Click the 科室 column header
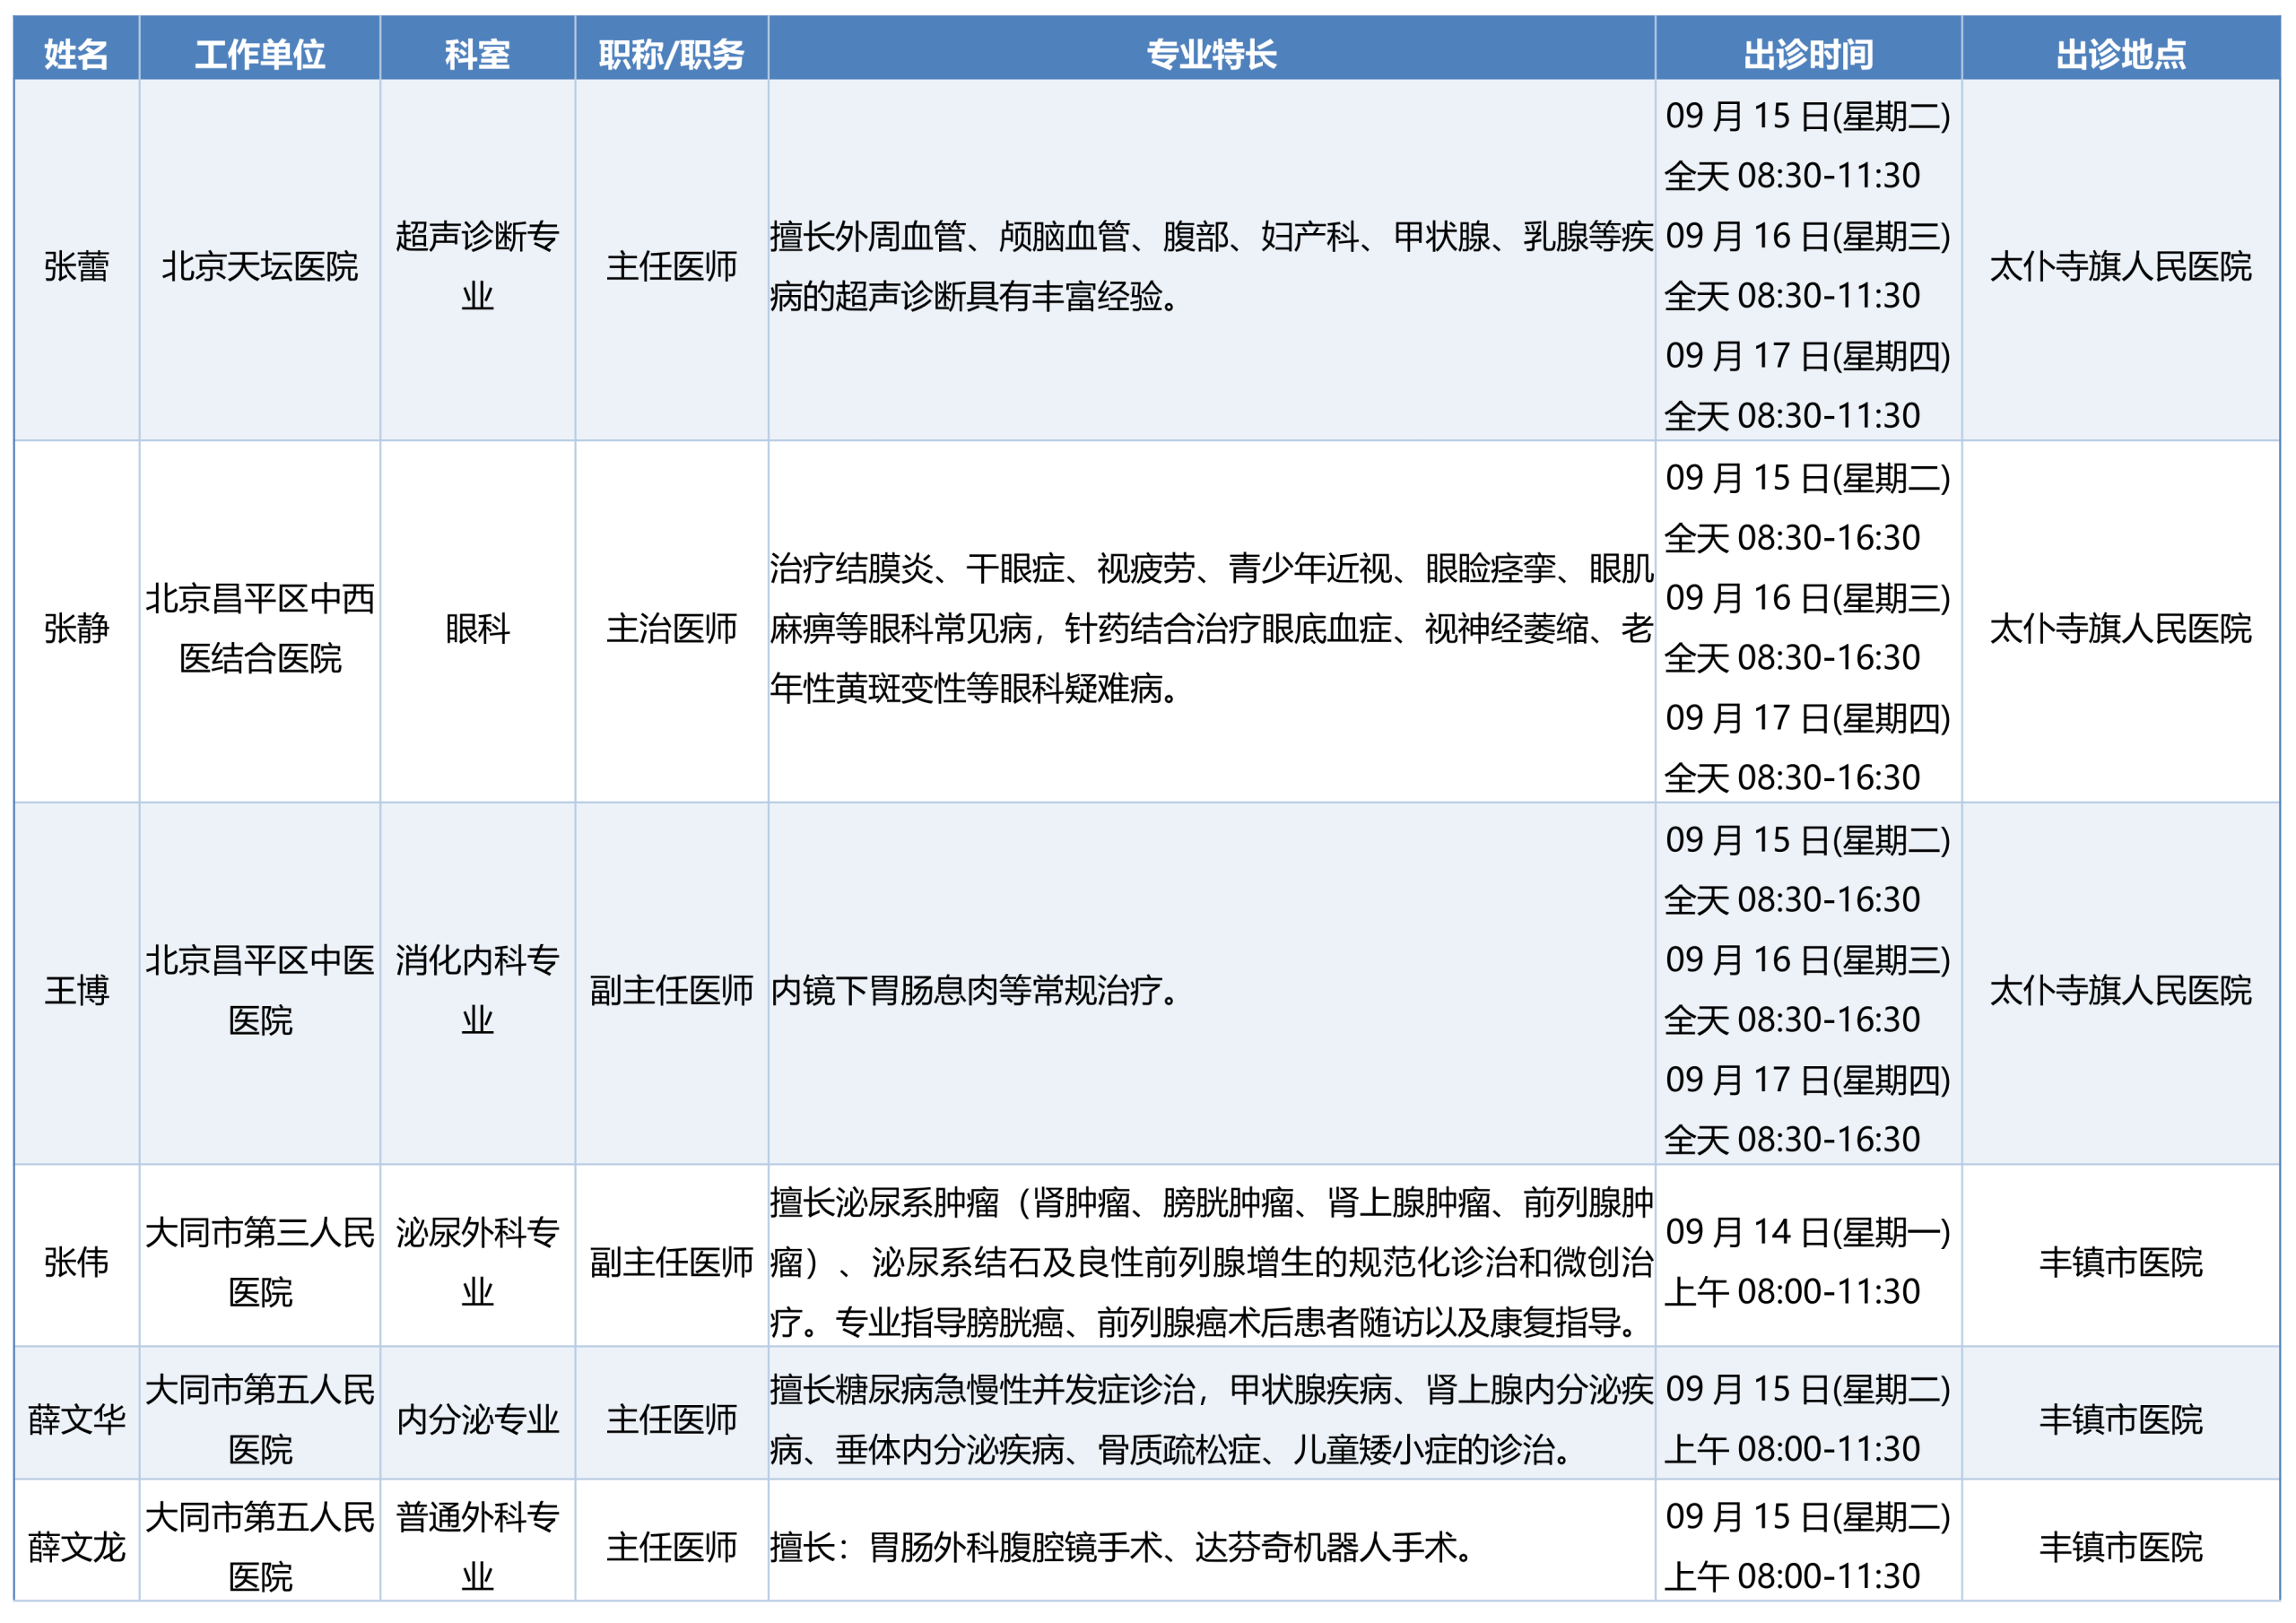The width and height of the screenshot is (2296, 1623). pyautogui.click(x=477, y=53)
